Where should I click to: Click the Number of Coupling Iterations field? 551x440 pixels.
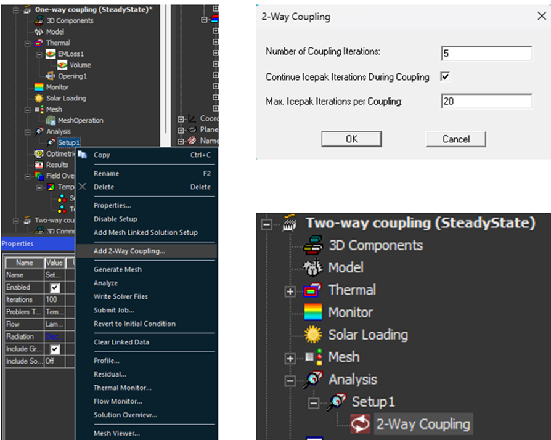(486, 54)
